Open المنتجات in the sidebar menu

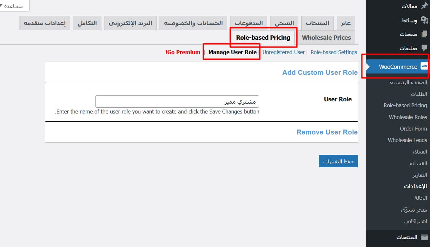coord(407,237)
